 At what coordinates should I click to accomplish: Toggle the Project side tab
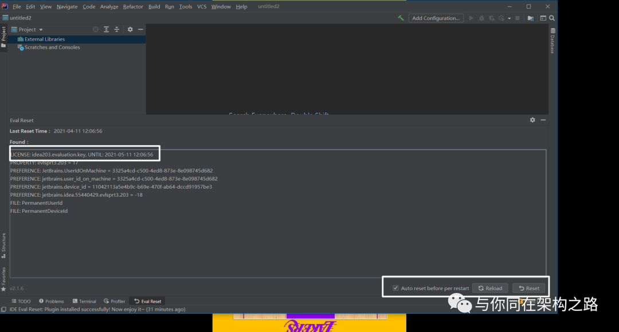3,37
